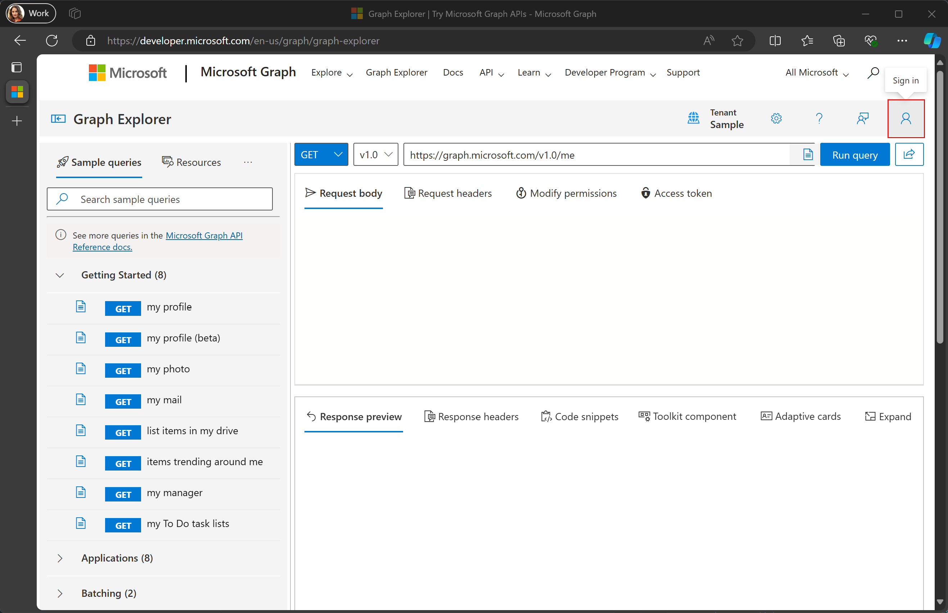Select the GET method dropdown

(321, 154)
